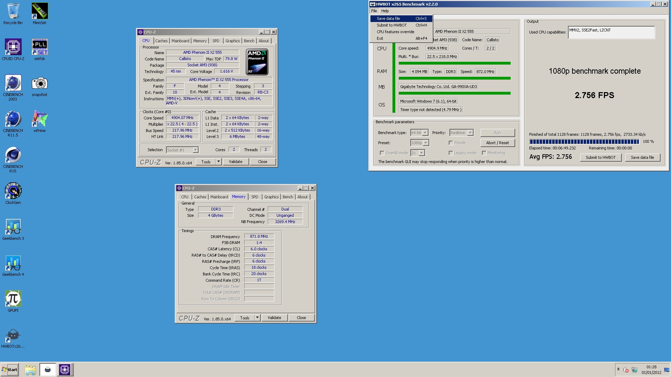Screen dimensions: 671x377
Task: Switch to HWBOT x265 taskbar item
Action: pos(48,370)
